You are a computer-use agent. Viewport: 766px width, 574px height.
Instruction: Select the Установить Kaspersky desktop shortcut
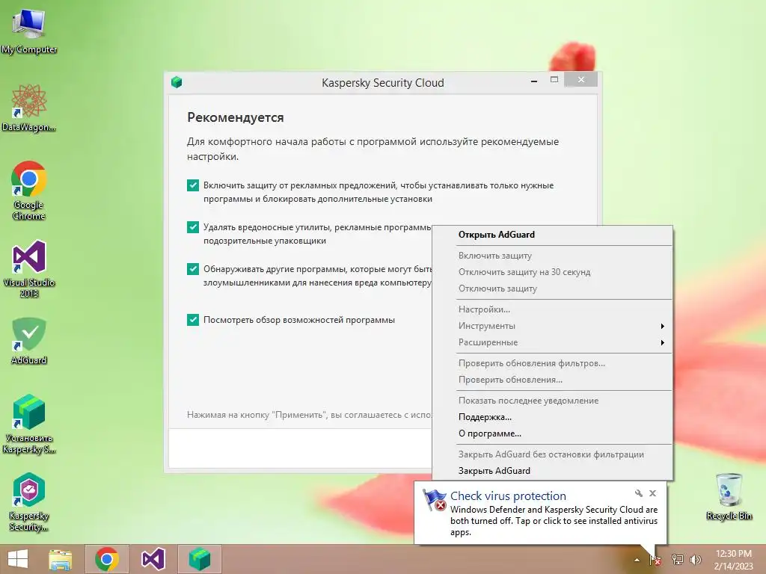pyautogui.click(x=29, y=425)
